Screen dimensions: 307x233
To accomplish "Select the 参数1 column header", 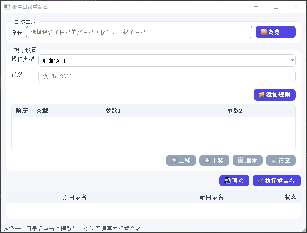I will 113,110.
